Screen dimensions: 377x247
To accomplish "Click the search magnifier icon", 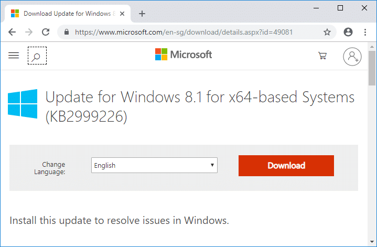I will point(37,56).
